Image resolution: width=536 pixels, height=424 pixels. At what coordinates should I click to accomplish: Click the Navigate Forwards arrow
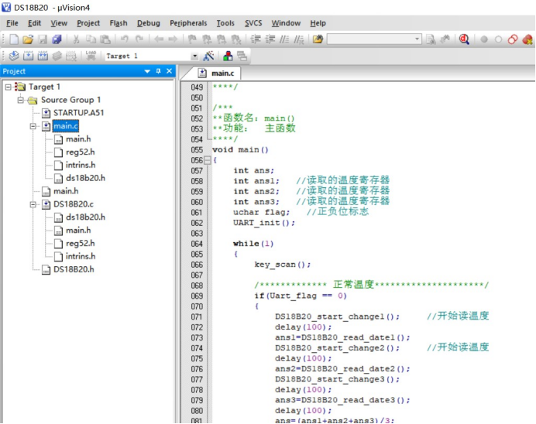click(x=173, y=39)
